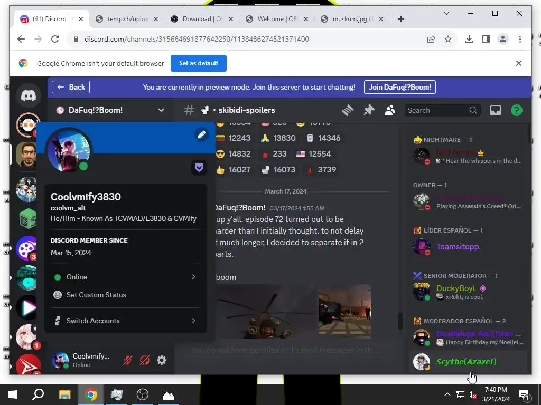Open File Explorer from taskbar
Screen dimensions: 541x405
click(64, 394)
